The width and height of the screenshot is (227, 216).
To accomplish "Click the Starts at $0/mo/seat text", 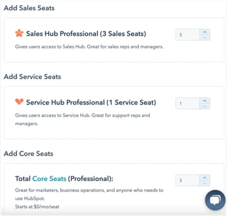I will 37,207.
